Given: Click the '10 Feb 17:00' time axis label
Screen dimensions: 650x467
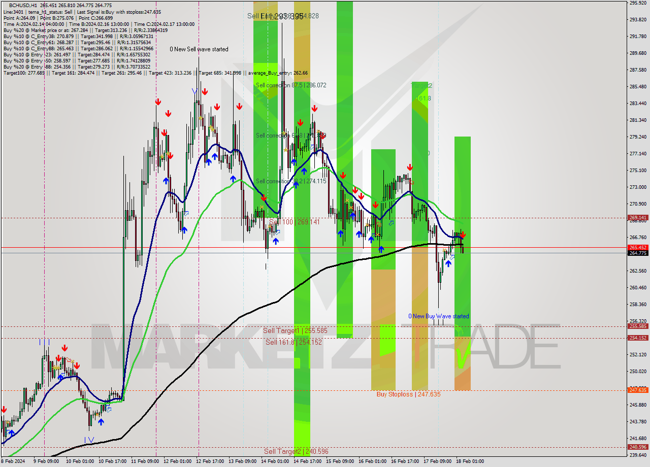Looking at the screenshot, I should click(x=113, y=462).
